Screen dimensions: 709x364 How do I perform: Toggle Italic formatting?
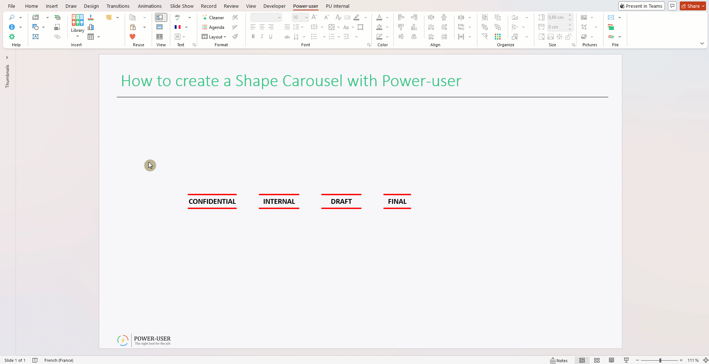262,37
